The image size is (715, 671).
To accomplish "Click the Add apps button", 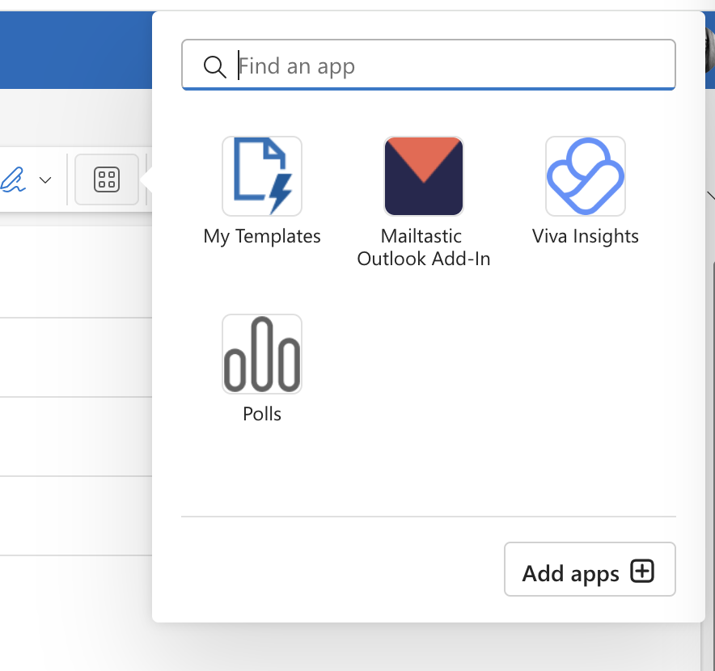I will tap(590, 569).
